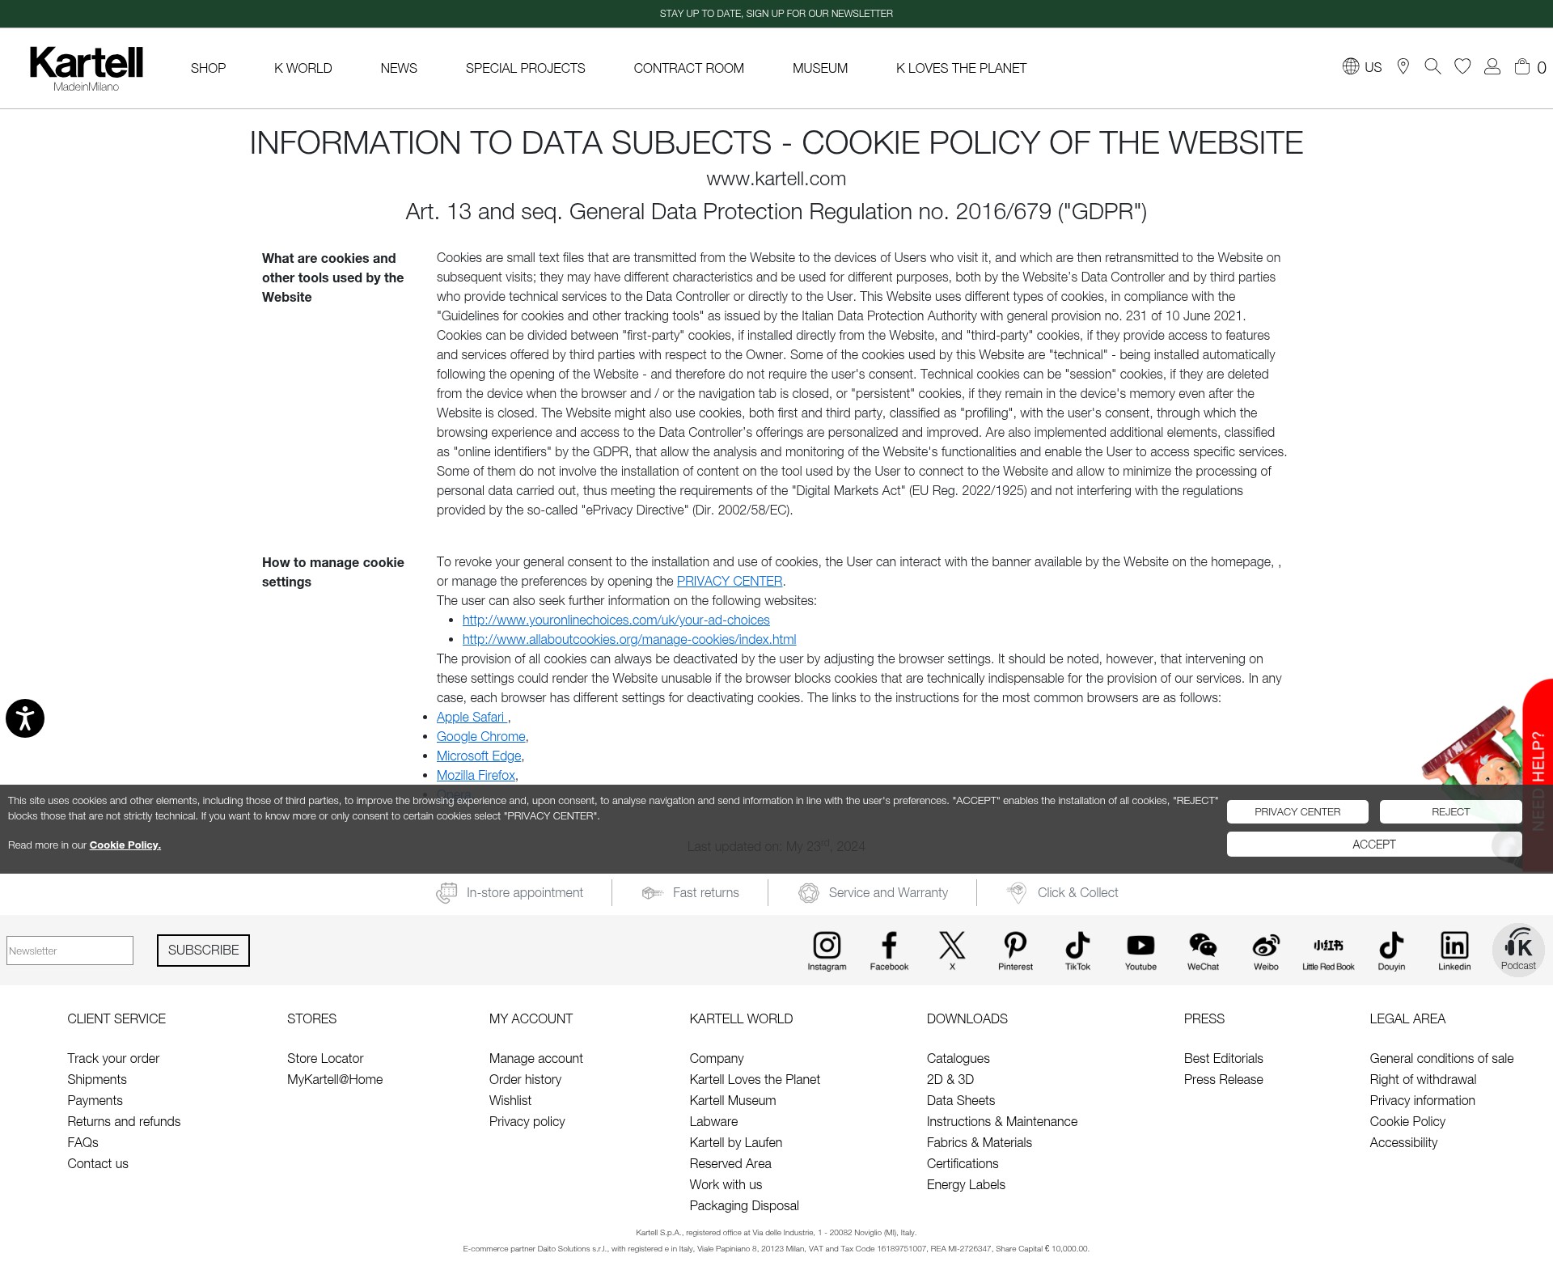Open Kartell's Pinterest profile
This screenshot has width=1553, height=1266.
pos(1015,951)
